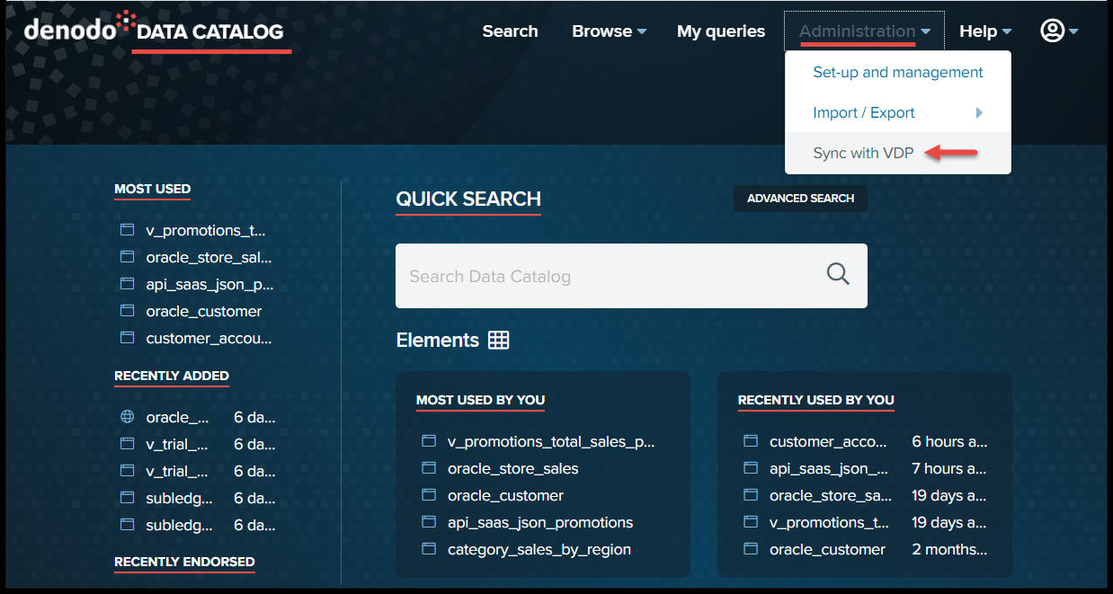Open v_promotions_total_sales_p... in Most Used By You

(551, 441)
